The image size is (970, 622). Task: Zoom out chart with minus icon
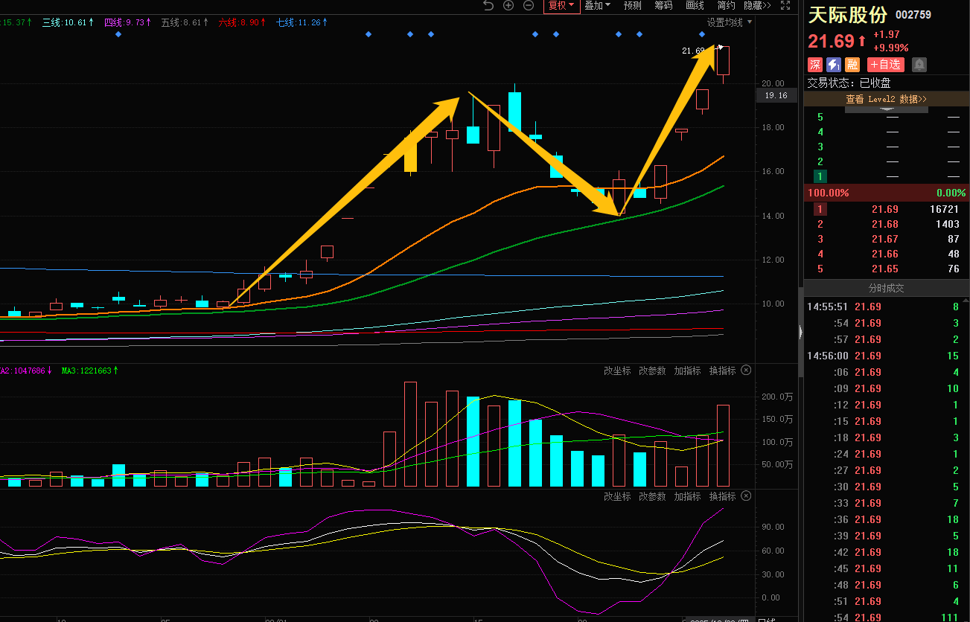click(x=529, y=5)
